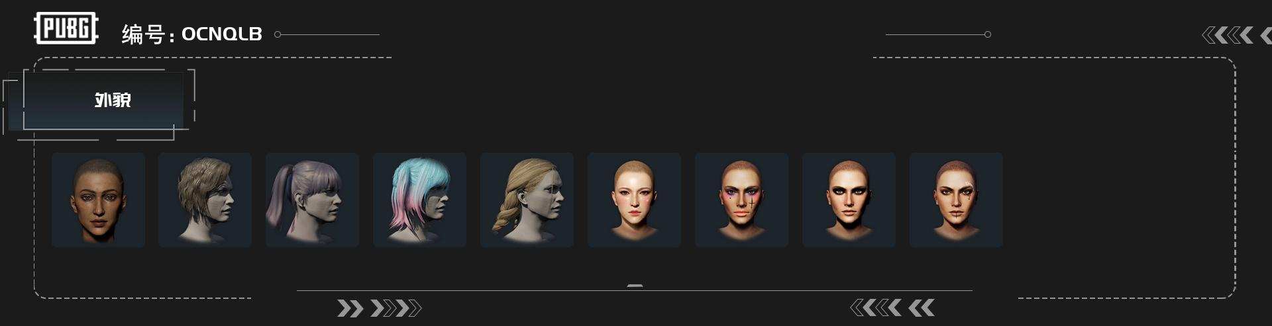Viewport: 1272px width, 326px height.
Task: Open the 外貌 appearance tab
Action: pos(103,101)
